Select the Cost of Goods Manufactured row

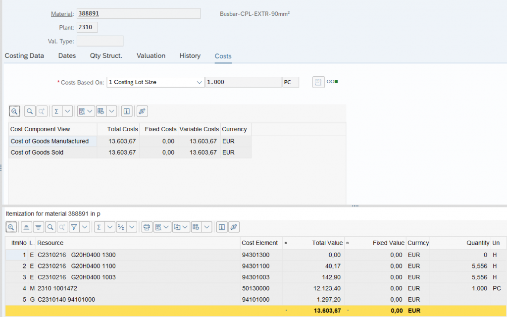point(50,142)
